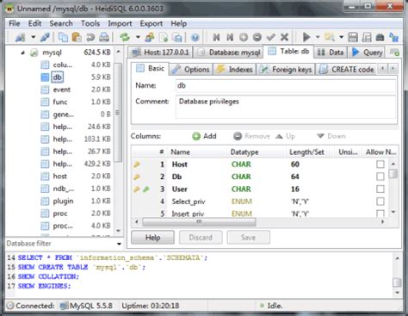
Task: Click the folder icon next to Run
Action: (x=330, y=37)
